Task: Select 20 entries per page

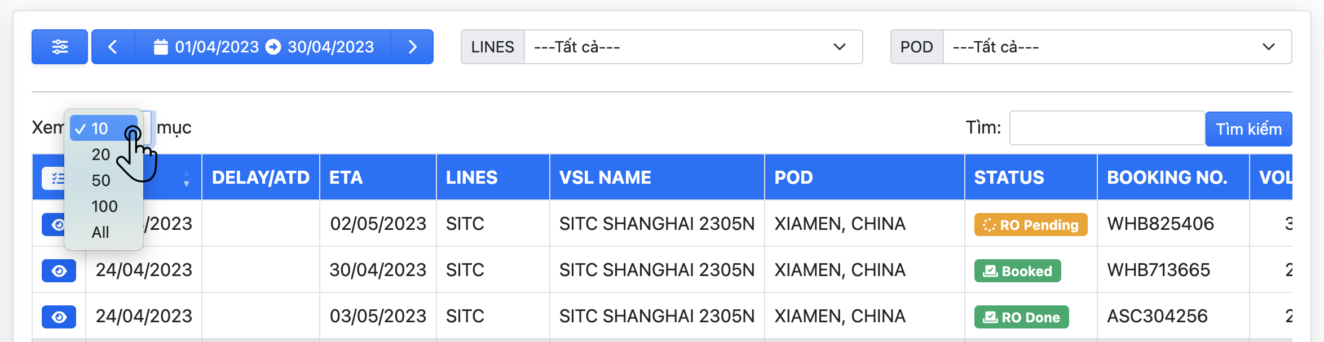Action: (101, 154)
